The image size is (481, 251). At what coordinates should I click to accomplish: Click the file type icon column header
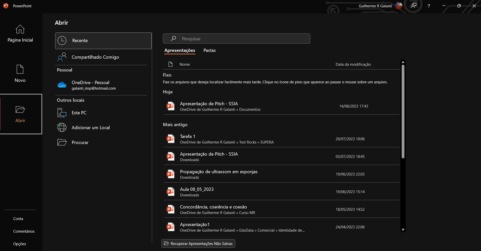pyautogui.click(x=170, y=64)
